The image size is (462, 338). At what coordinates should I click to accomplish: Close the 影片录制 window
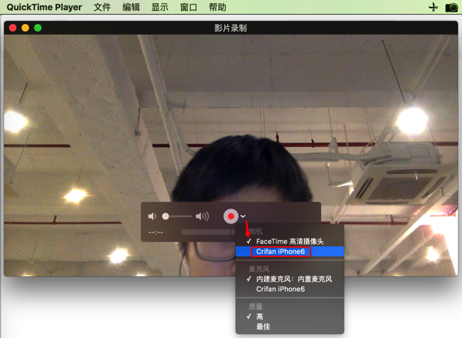pos(12,28)
